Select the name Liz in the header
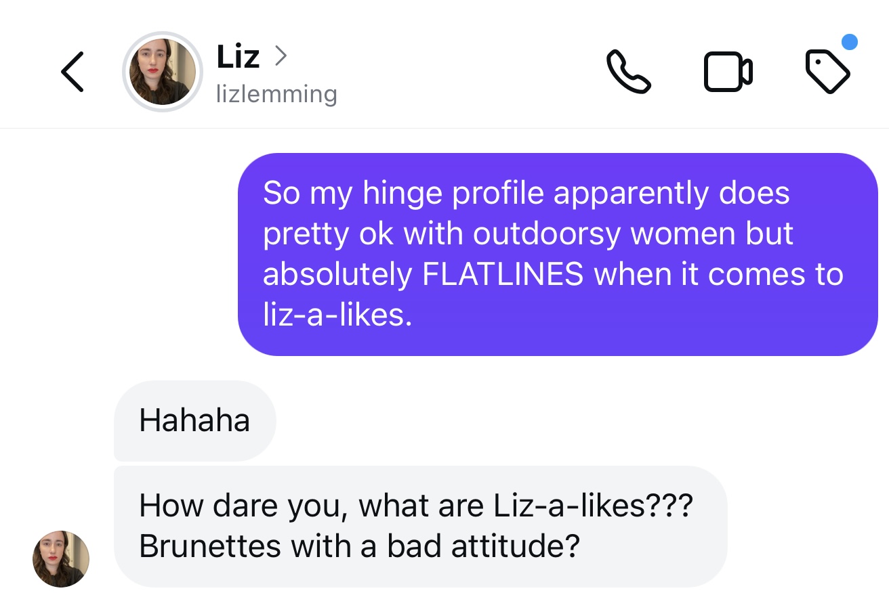The height and width of the screenshot is (597, 889). coord(237,57)
